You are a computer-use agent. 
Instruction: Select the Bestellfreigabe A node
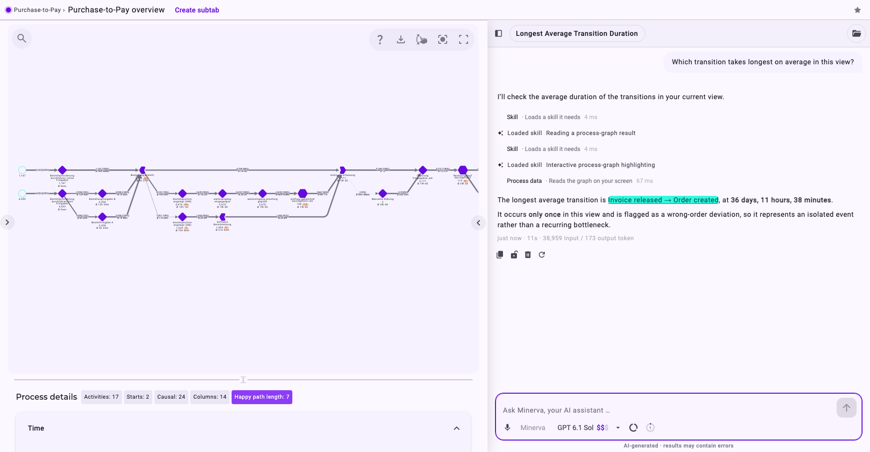pos(102,217)
